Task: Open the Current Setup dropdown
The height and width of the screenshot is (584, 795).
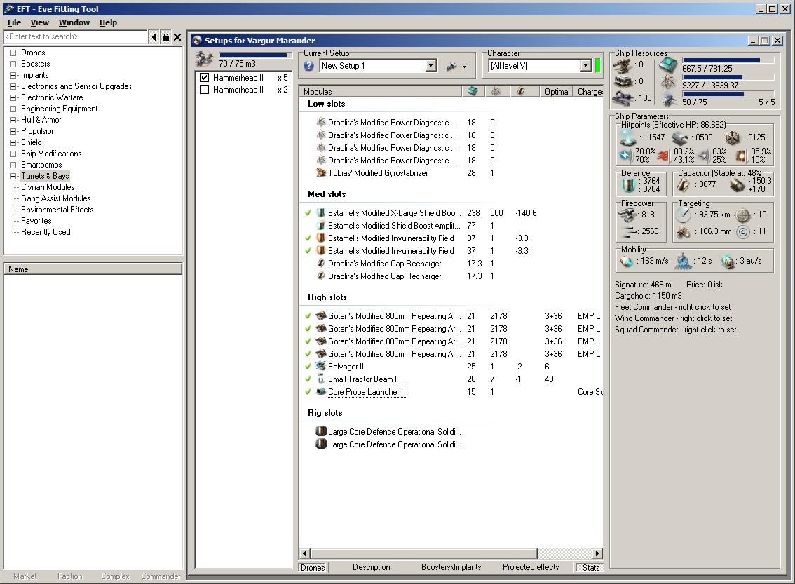Action: [x=431, y=65]
